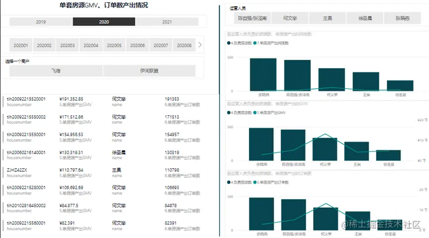Select 陈自强/张泽南 bar in the 订单数 chart
429x238 pixels.
click(x=294, y=215)
